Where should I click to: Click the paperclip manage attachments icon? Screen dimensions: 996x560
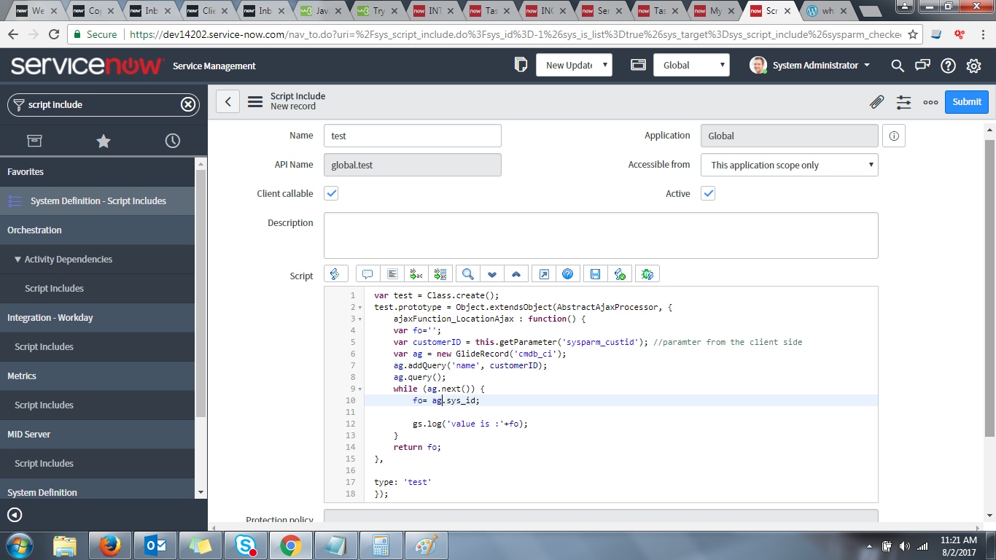pos(876,102)
